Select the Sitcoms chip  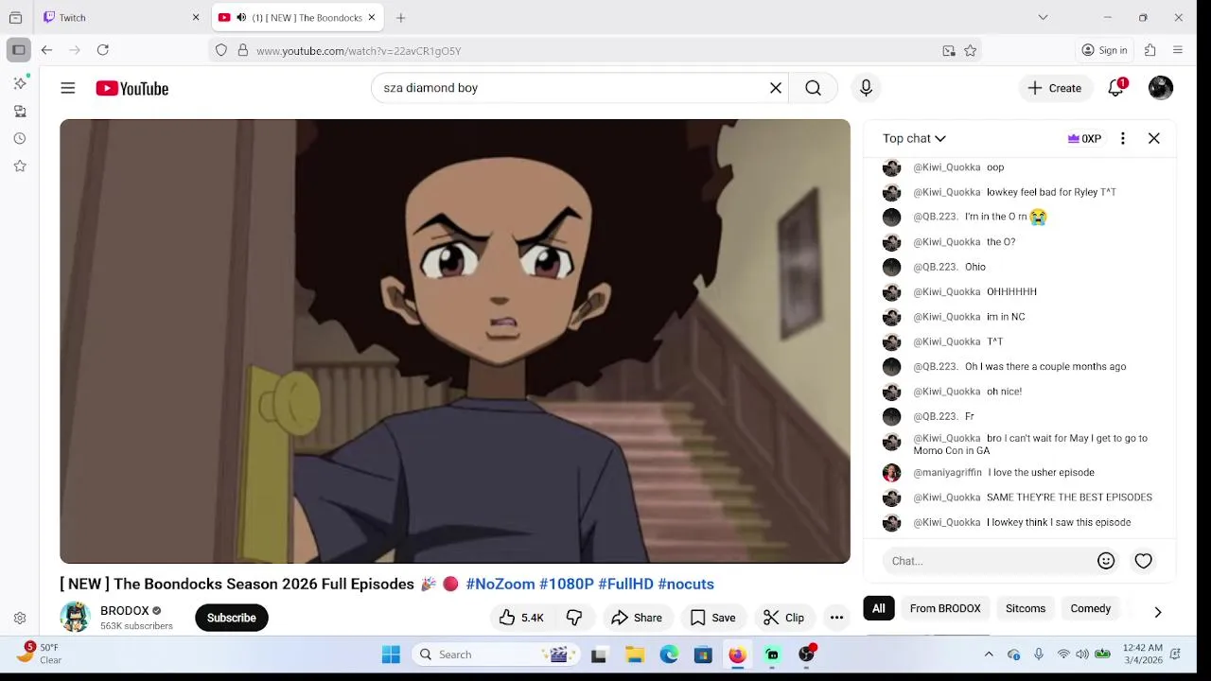click(1026, 608)
